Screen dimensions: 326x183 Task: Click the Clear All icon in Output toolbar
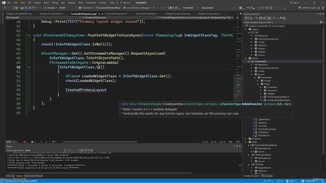pyautogui.click(x=81, y=150)
